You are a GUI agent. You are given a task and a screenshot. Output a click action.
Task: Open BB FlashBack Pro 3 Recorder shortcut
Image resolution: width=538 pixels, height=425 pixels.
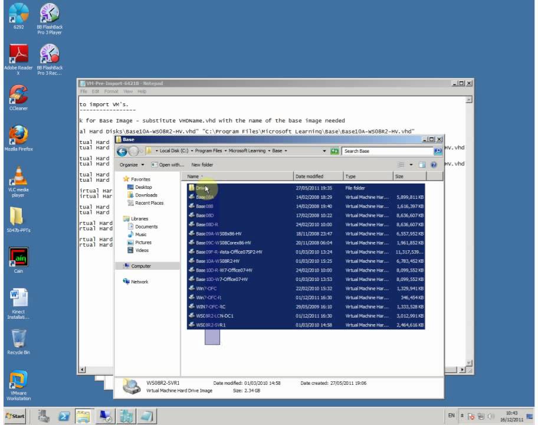pyautogui.click(x=50, y=60)
